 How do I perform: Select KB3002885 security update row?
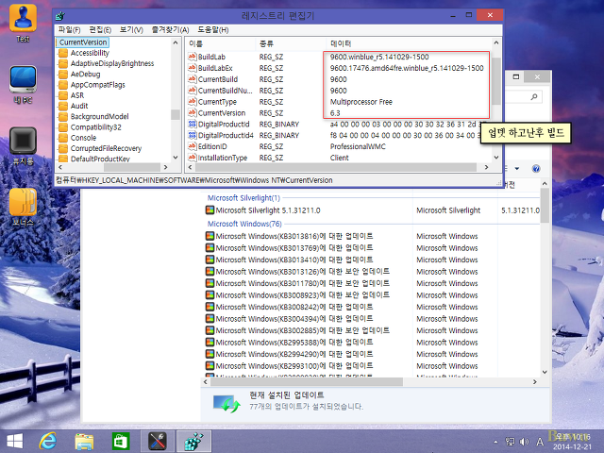pyautogui.click(x=372, y=330)
